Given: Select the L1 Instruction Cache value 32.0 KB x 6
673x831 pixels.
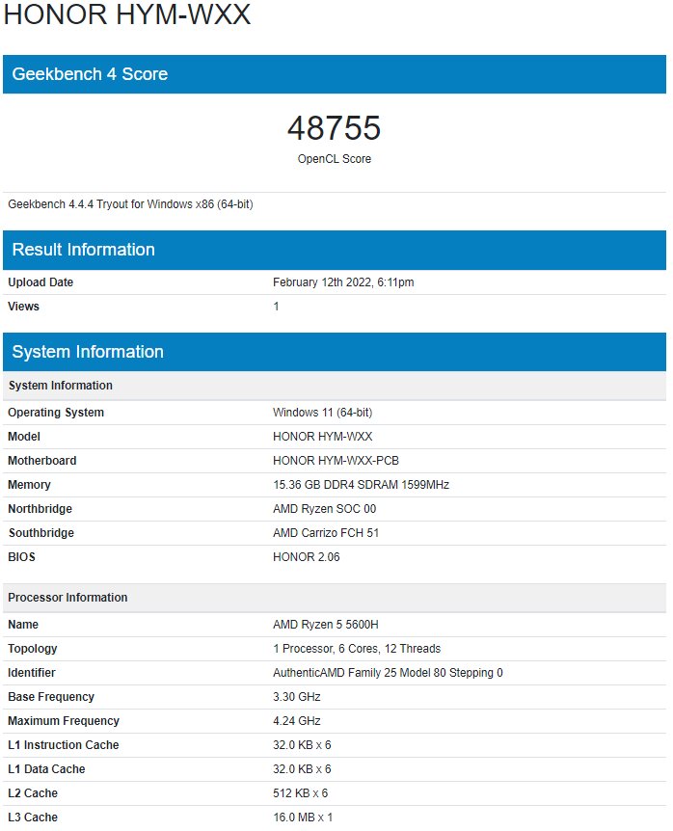Looking at the screenshot, I should pos(302,745).
